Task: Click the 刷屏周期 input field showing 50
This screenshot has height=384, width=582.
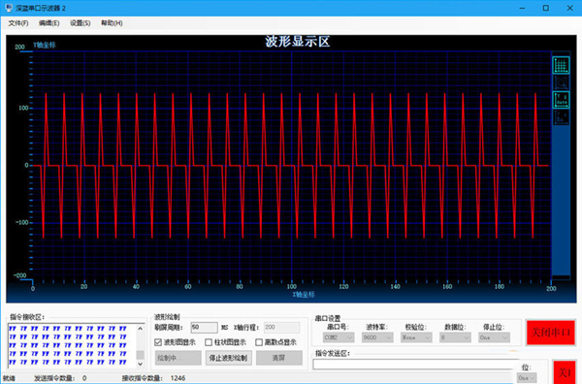Action: tap(204, 328)
